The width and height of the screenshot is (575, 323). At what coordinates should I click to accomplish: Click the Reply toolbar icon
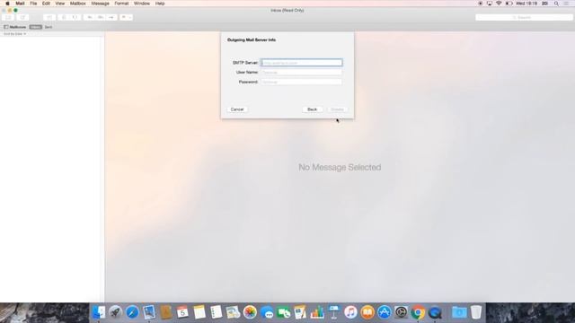(x=89, y=17)
